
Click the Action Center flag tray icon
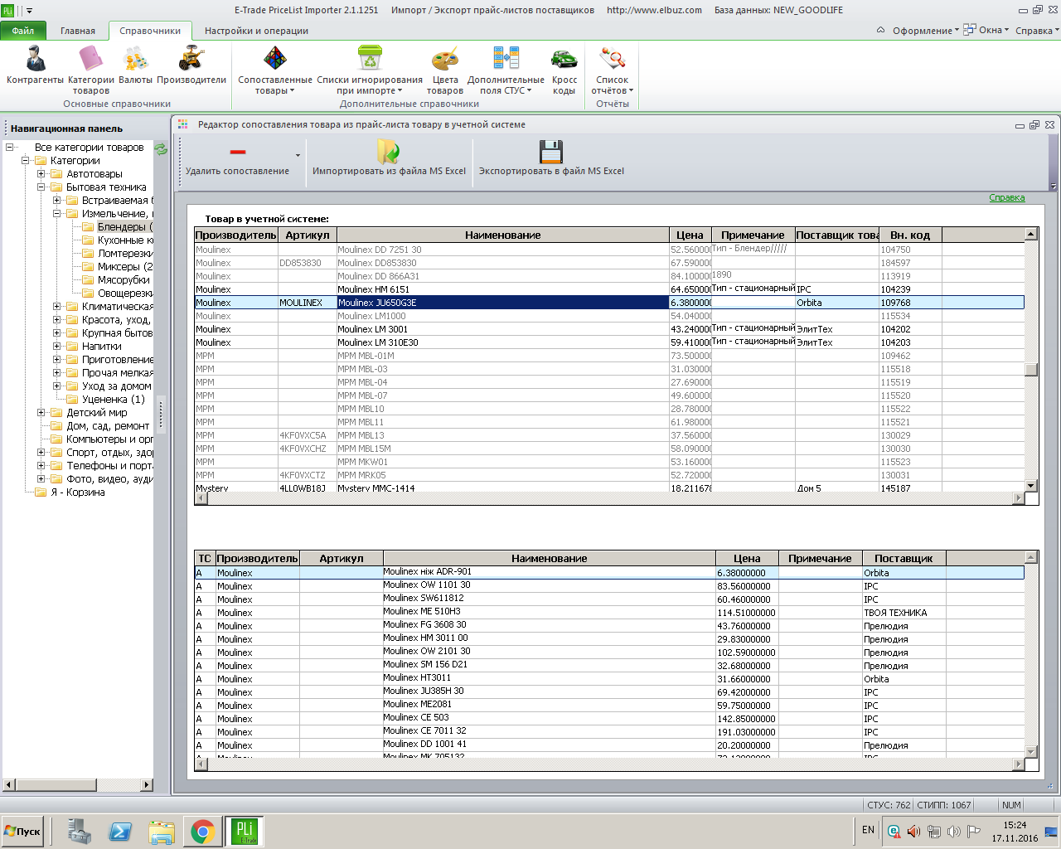pyautogui.click(x=974, y=831)
